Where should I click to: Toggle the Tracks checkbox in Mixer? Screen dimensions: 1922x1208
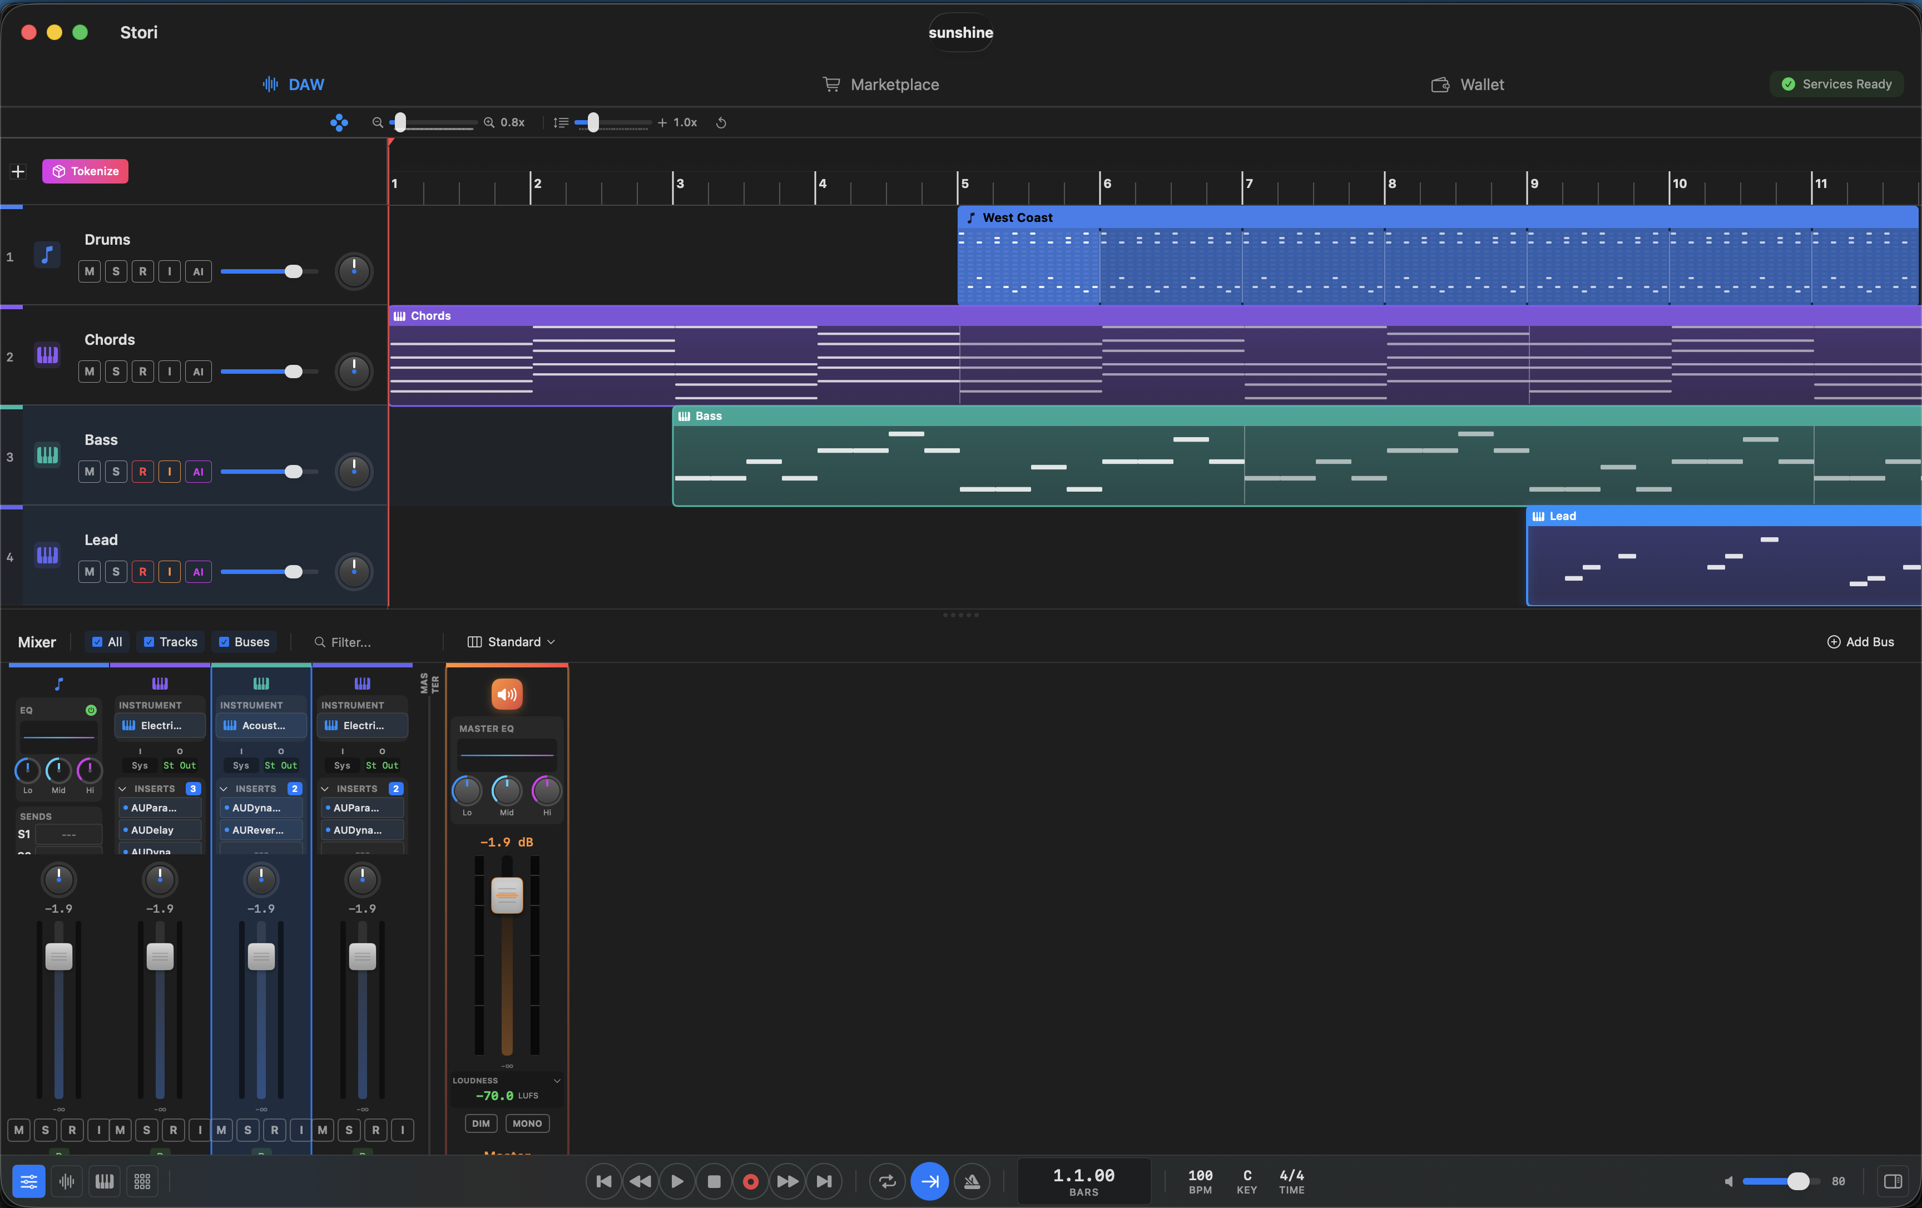click(149, 641)
